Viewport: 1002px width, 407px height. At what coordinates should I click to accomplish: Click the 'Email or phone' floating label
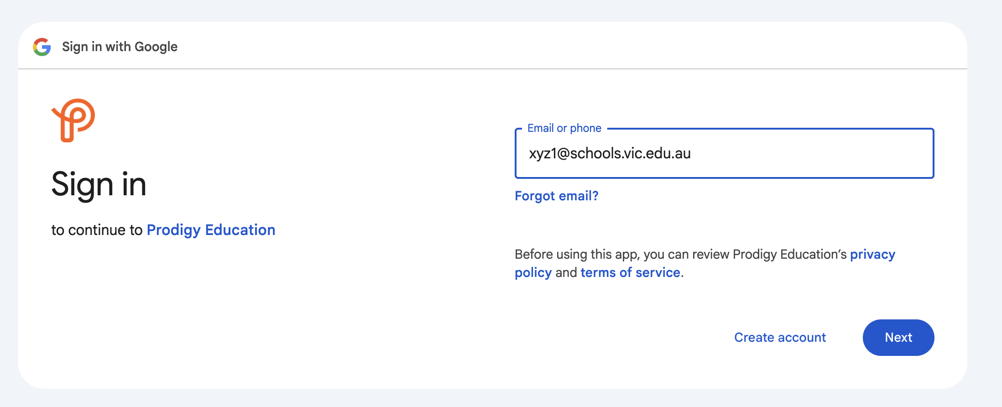tap(564, 128)
